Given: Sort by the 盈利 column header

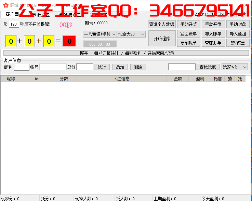Looking at the screenshot, I should point(200,79).
